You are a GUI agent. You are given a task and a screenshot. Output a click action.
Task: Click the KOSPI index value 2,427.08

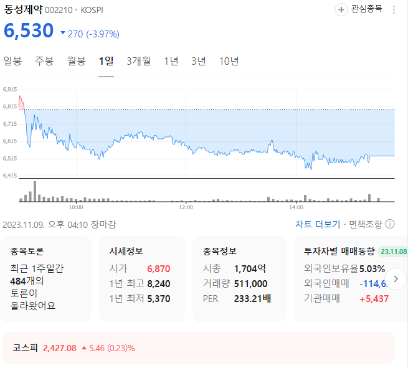60,348
